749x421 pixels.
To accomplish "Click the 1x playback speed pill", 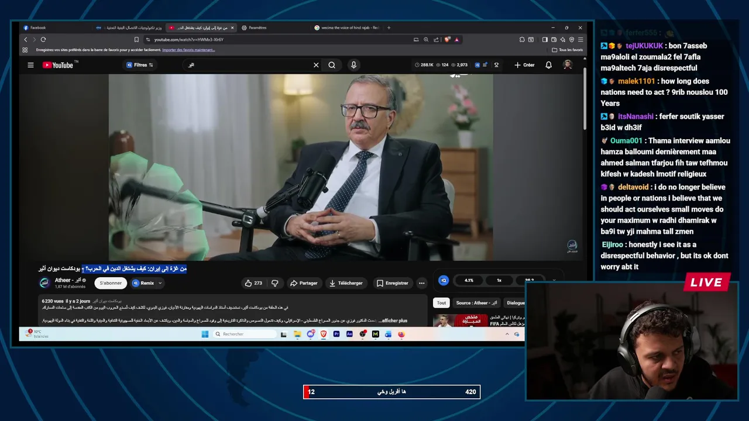I will pyautogui.click(x=499, y=280).
